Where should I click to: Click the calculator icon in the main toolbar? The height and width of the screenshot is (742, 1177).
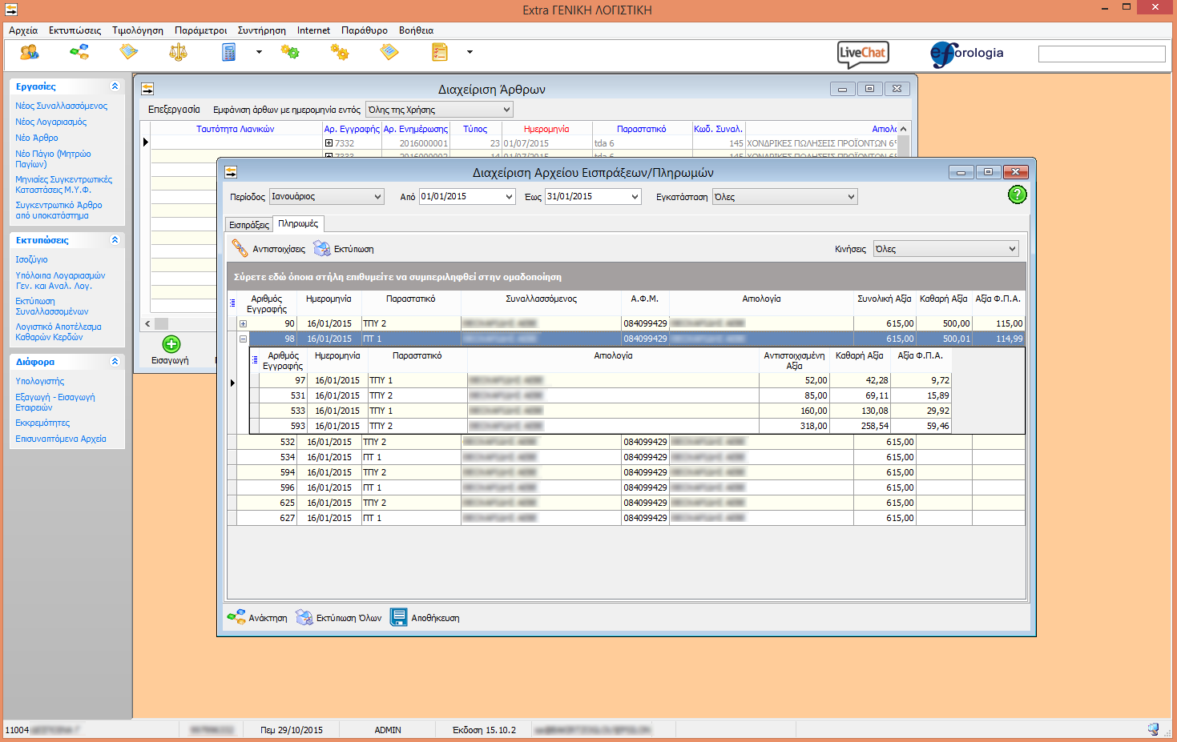click(x=229, y=53)
